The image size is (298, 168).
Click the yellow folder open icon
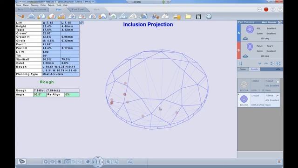(188, 17)
